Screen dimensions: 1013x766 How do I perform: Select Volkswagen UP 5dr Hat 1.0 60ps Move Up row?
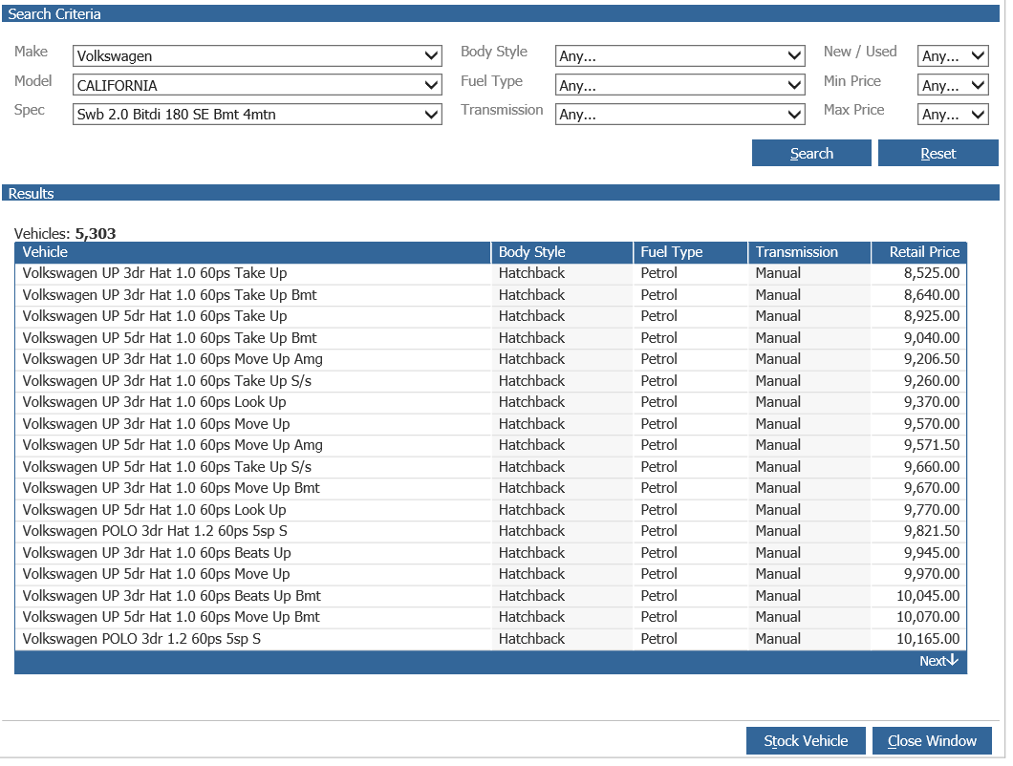pyautogui.click(x=490, y=574)
